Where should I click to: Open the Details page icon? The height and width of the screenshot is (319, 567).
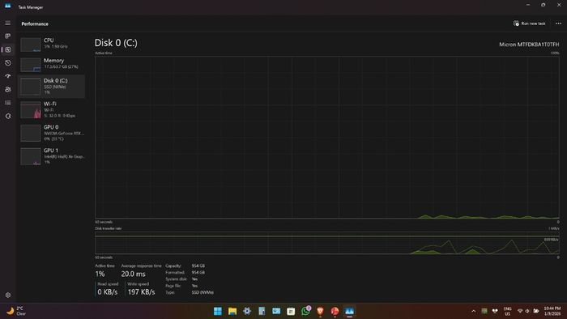[x=7, y=103]
